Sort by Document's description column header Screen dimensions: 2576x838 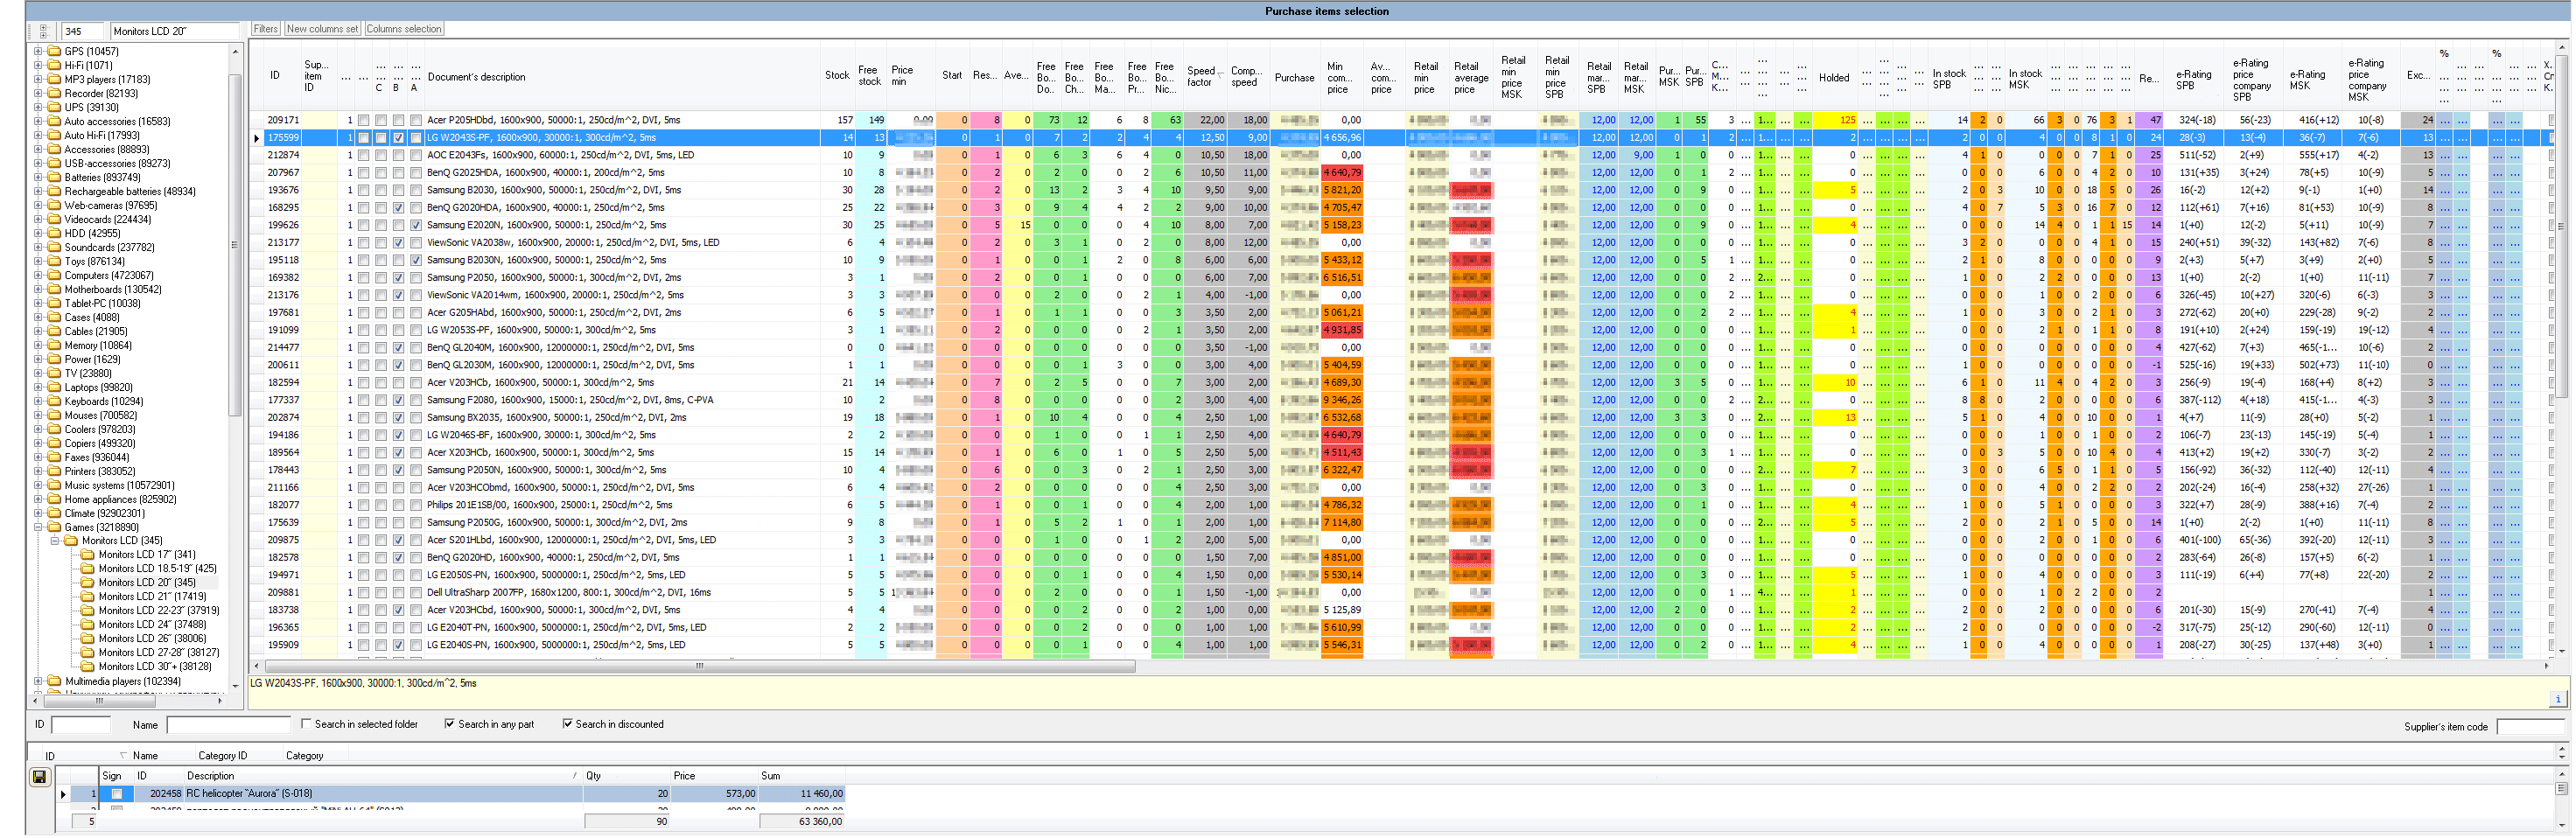(x=622, y=76)
